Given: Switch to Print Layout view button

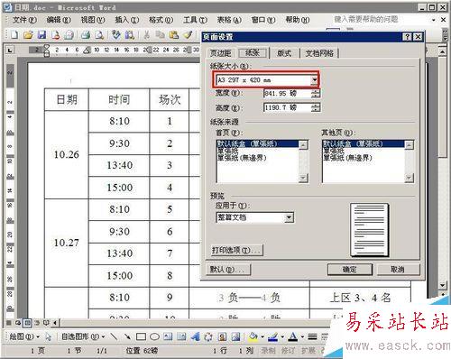Looking at the screenshot, I should pyautogui.click(x=27, y=323).
